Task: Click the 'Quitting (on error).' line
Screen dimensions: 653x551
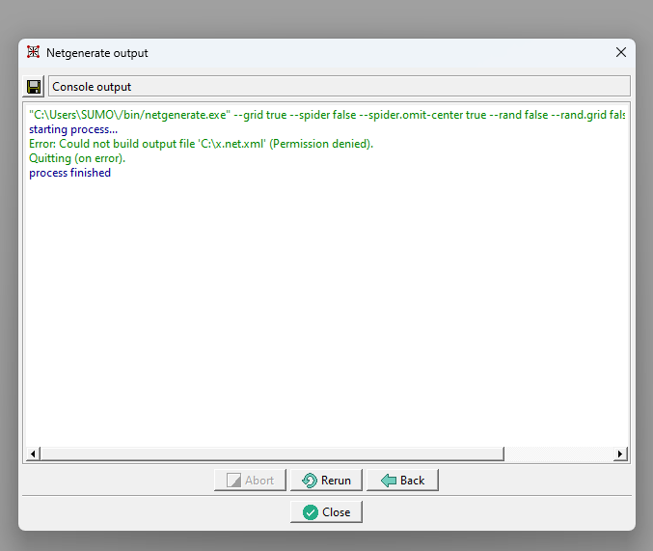Action: coord(77,158)
